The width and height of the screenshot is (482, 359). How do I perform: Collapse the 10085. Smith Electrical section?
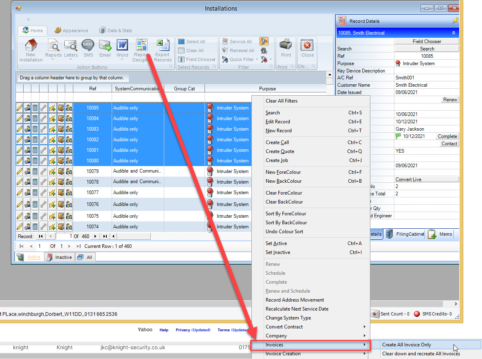pos(453,33)
